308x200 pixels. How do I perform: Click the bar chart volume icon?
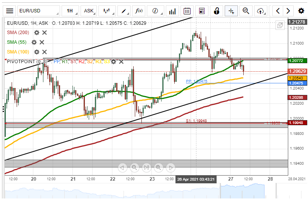click(x=173, y=11)
